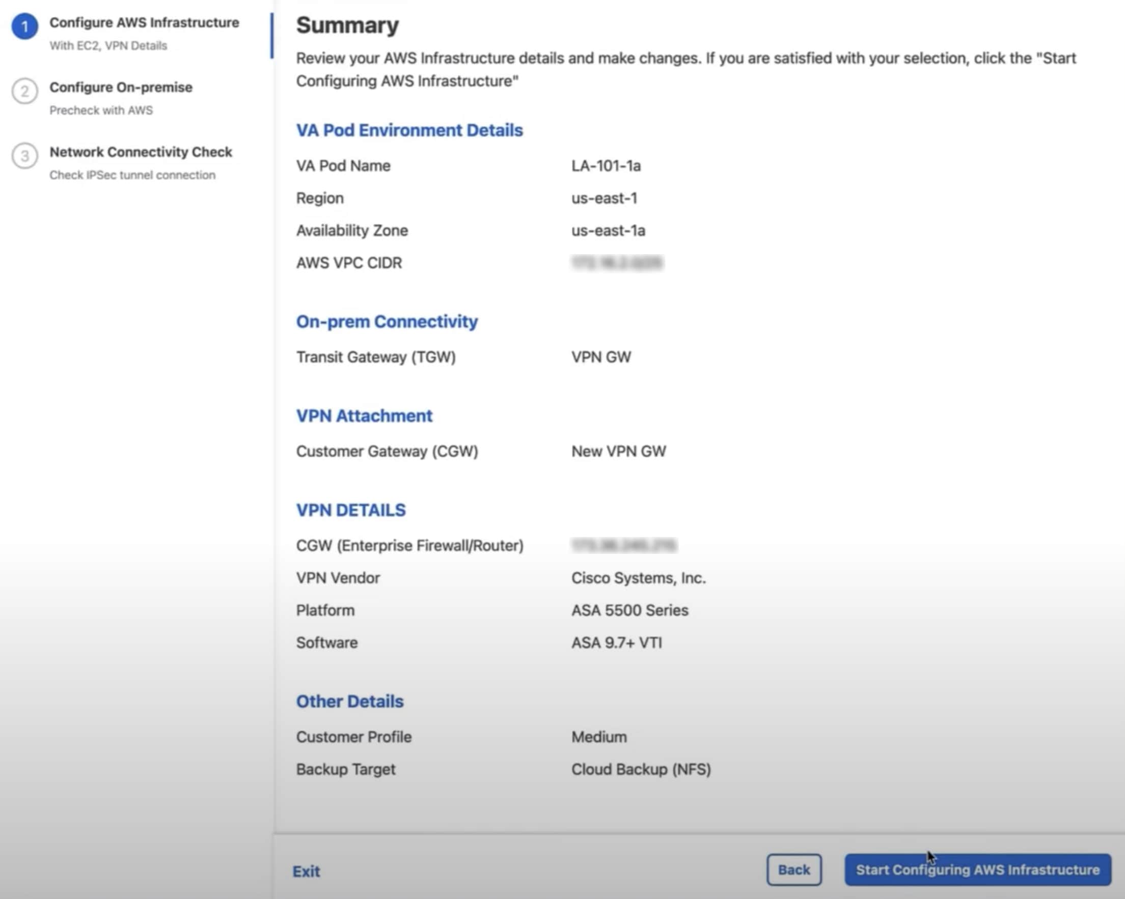Click the Check IPSec tunnel connection label
Image resolution: width=1125 pixels, height=899 pixels.
(x=132, y=175)
